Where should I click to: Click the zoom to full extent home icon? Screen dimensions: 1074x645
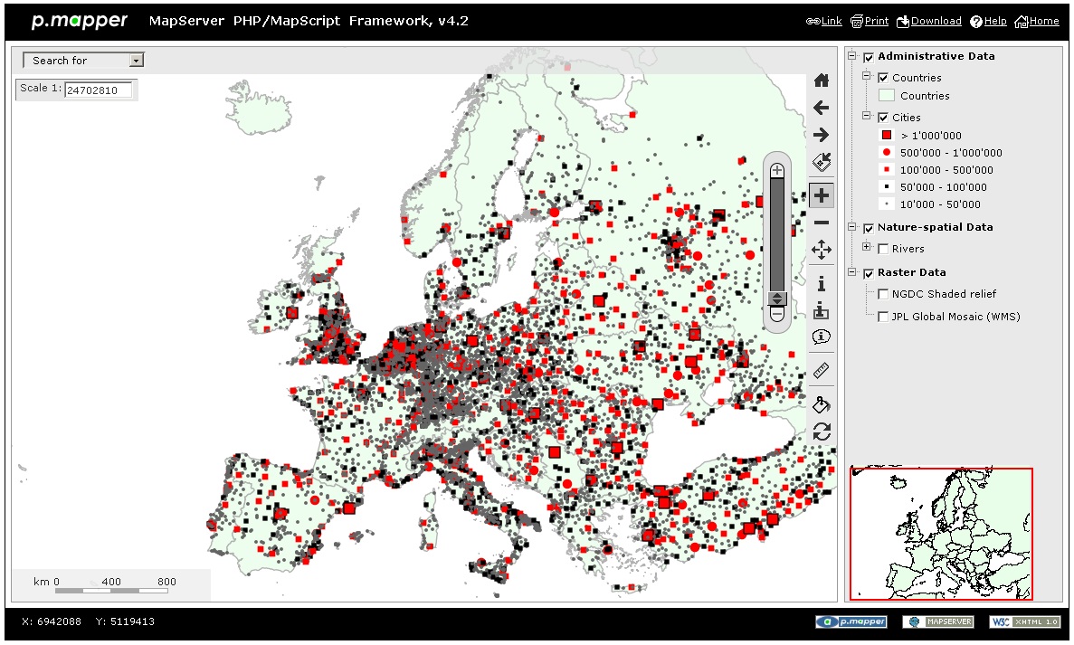click(x=822, y=81)
